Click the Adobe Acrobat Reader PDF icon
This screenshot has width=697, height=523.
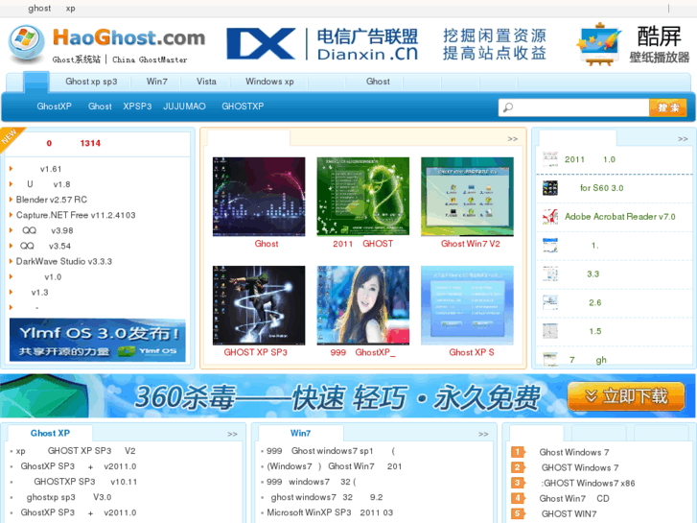[550, 216]
